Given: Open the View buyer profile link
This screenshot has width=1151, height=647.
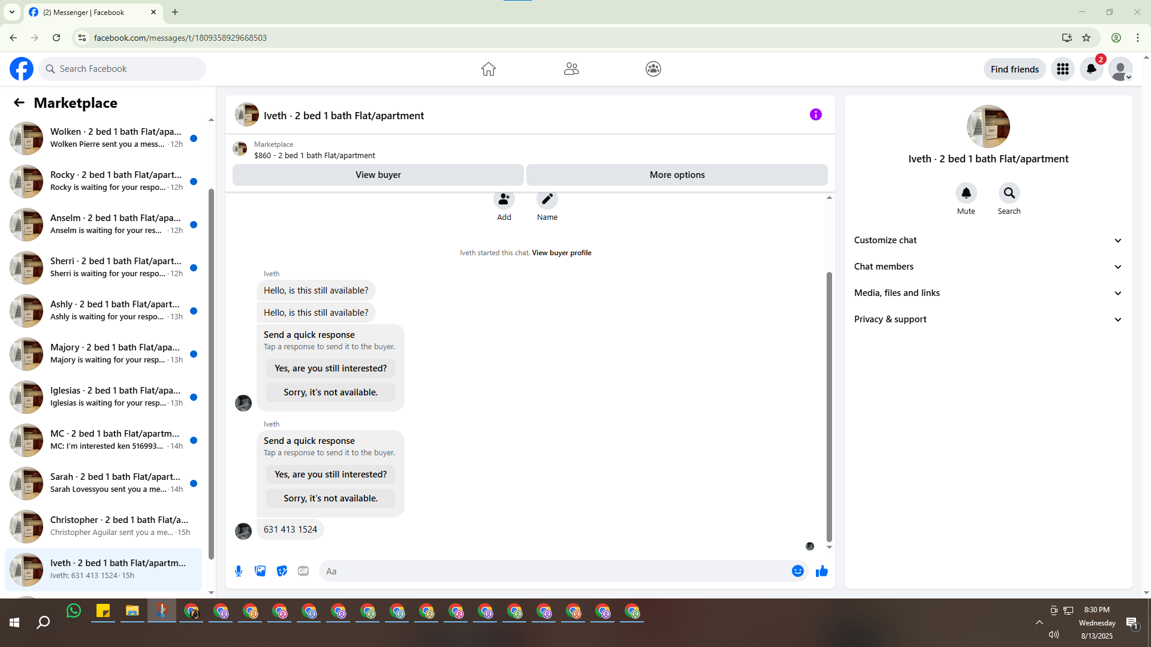Looking at the screenshot, I should 561,253.
